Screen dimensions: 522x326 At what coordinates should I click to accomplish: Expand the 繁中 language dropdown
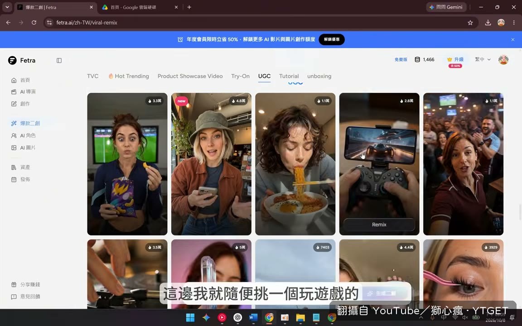coord(483,60)
